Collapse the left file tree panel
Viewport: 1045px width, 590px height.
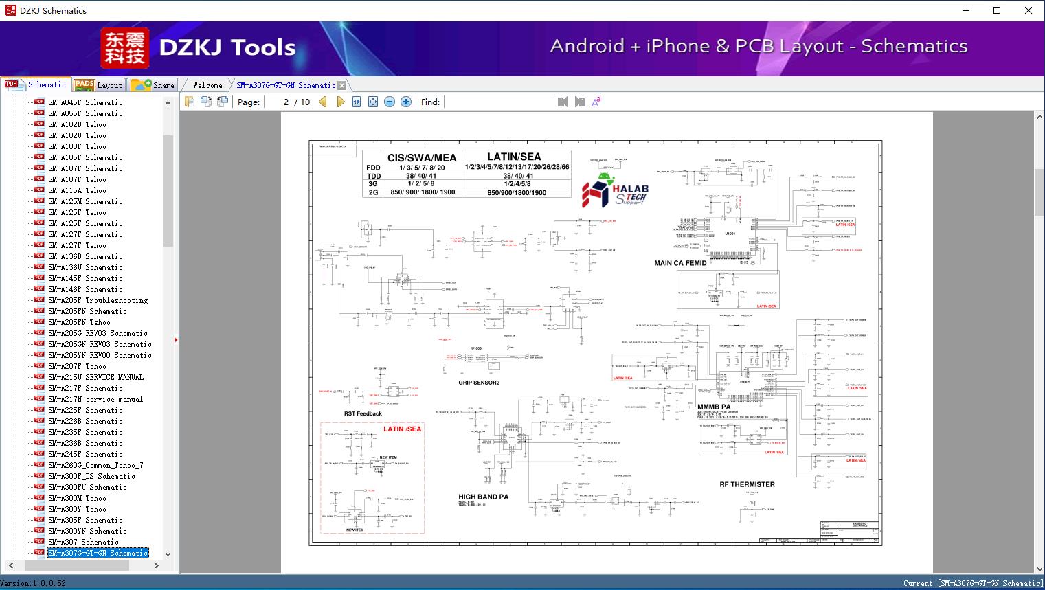point(176,339)
